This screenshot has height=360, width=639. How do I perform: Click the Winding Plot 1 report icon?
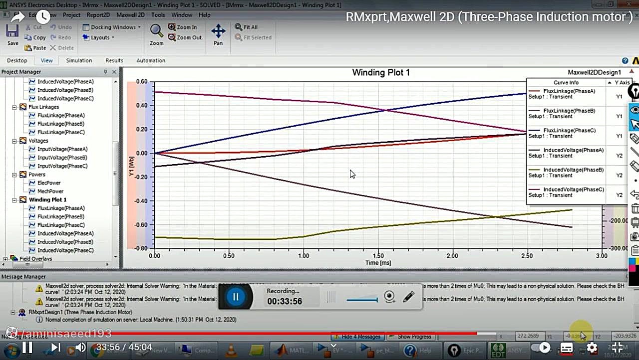pos(23,200)
